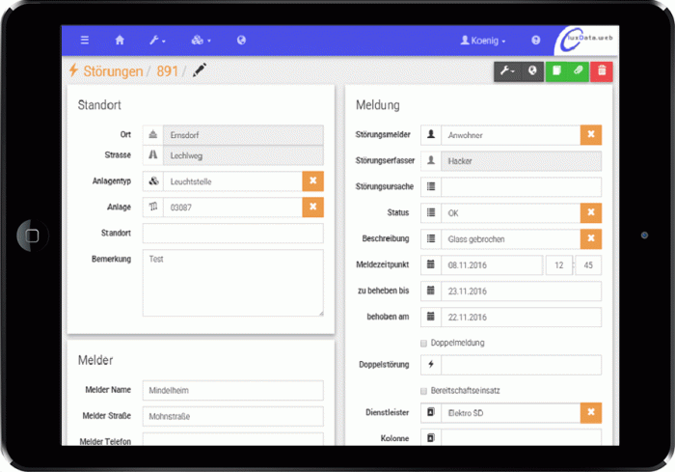This screenshot has width=675, height=472.
Task: Clear the Anlagentyp Leuchtstelle selection
Action: click(x=312, y=180)
